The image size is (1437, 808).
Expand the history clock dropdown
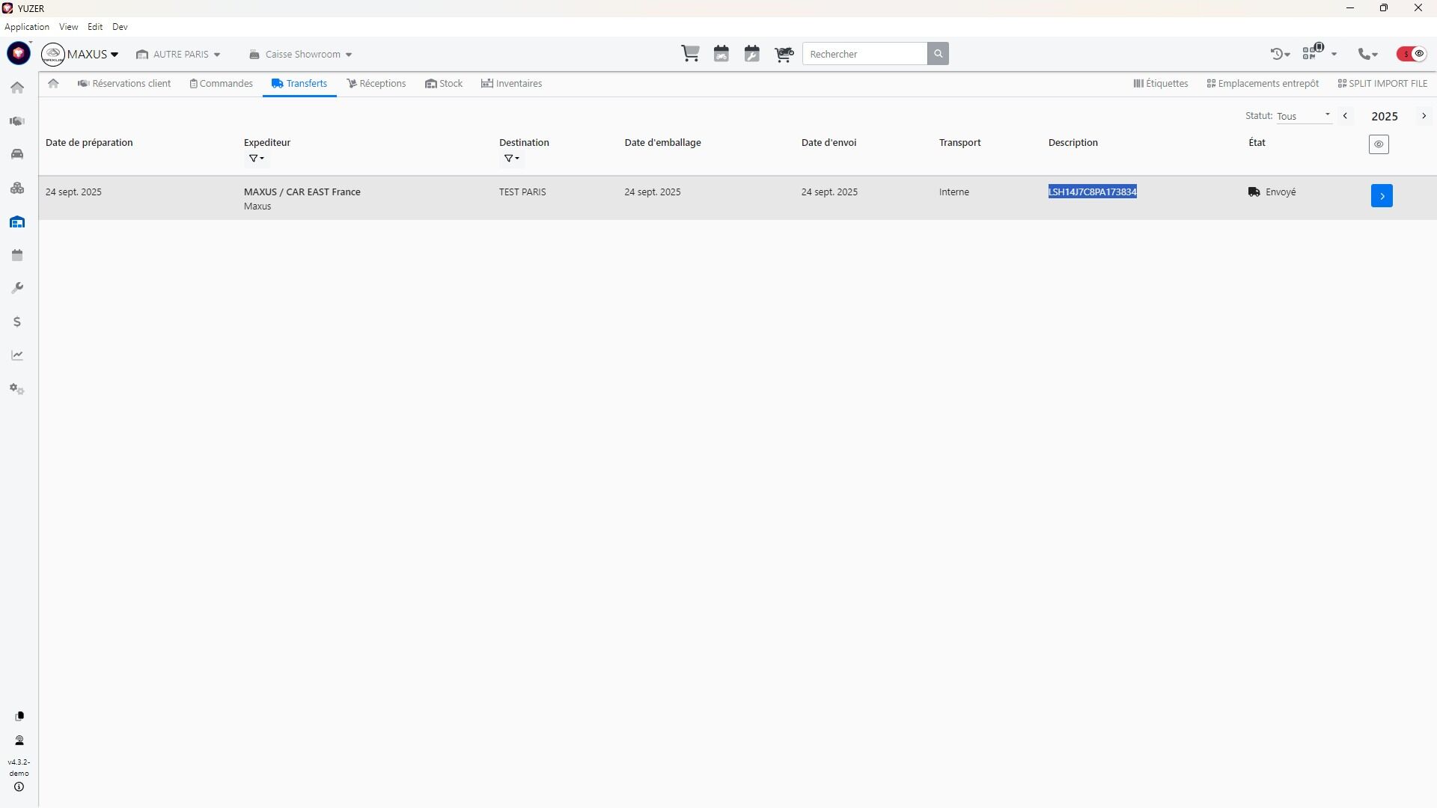click(1280, 54)
